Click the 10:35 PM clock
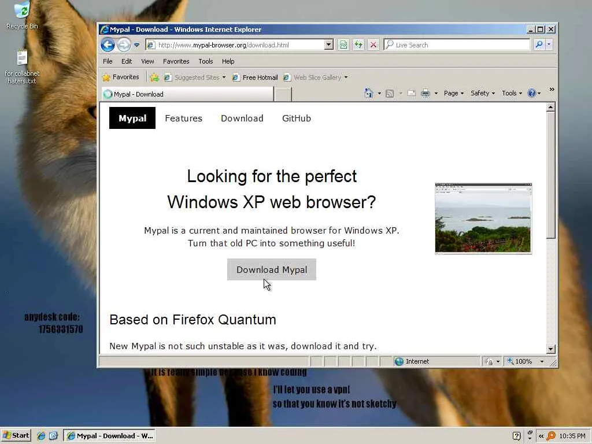The image size is (592, 444). point(572,436)
